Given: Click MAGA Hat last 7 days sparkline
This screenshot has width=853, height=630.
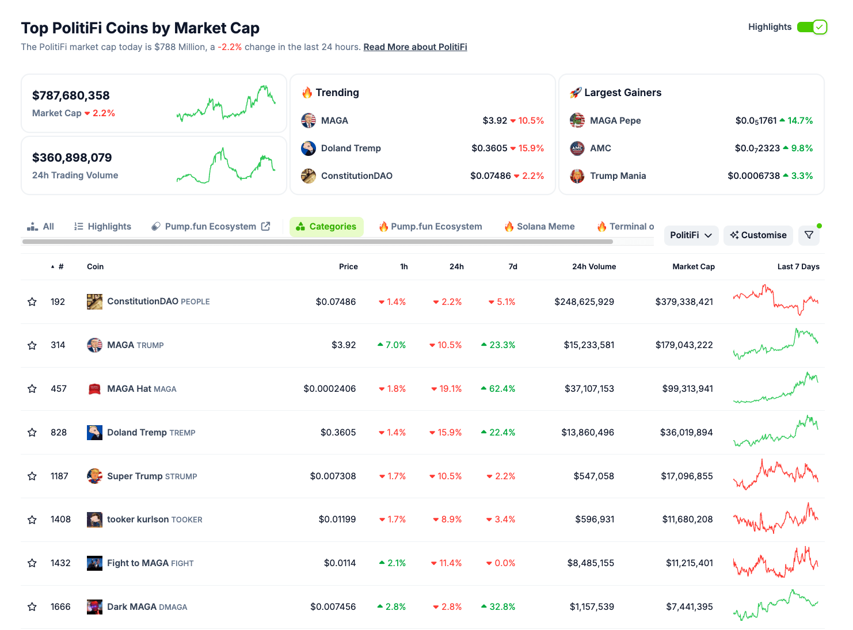Looking at the screenshot, I should pyautogui.click(x=776, y=388).
